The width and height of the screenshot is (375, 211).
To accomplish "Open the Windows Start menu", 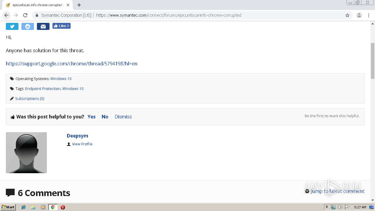I will coord(8,207).
